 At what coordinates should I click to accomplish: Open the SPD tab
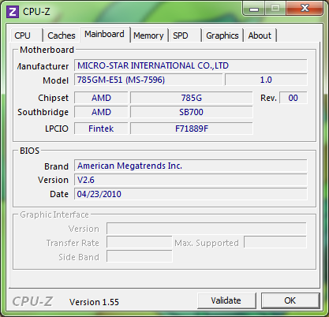(x=185, y=35)
